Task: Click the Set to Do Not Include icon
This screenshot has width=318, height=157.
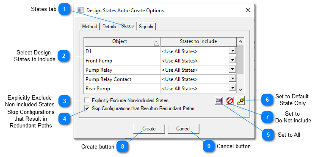Action: [230, 100]
